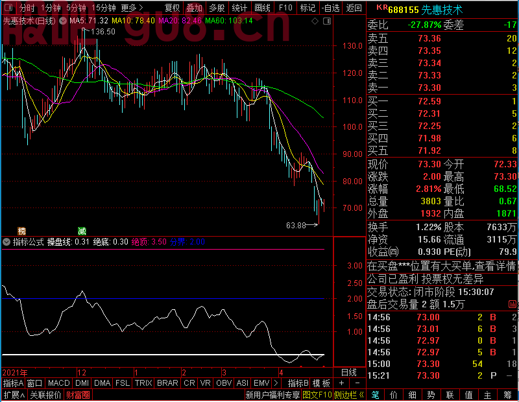Switch indicator to FSL
This screenshot has height=402, width=519.
[x=123, y=383]
